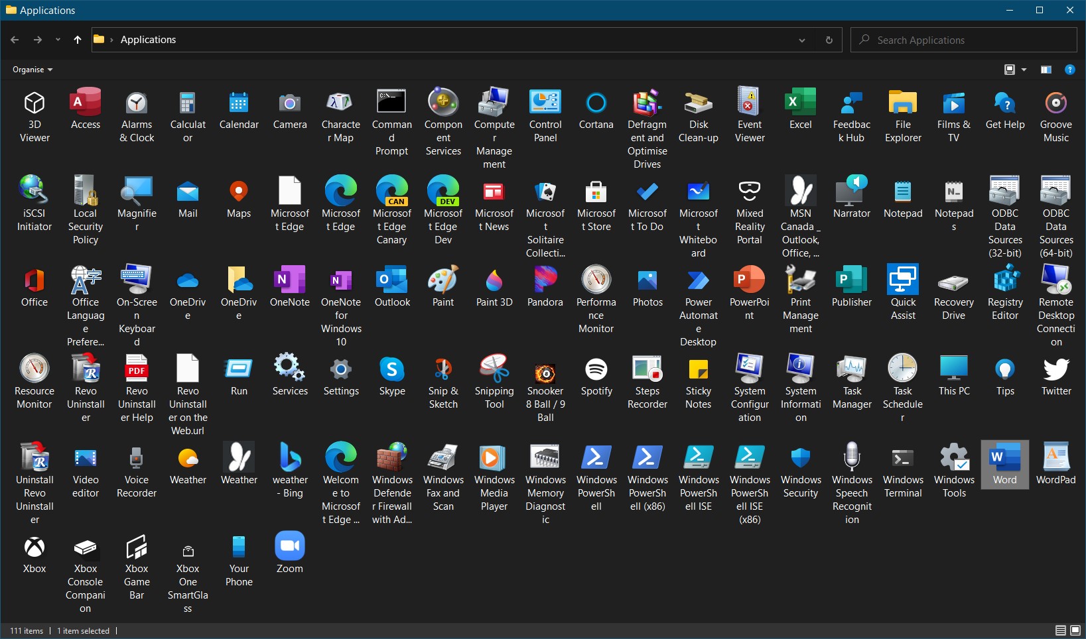Click the Paint 3D icon

pyautogui.click(x=494, y=280)
